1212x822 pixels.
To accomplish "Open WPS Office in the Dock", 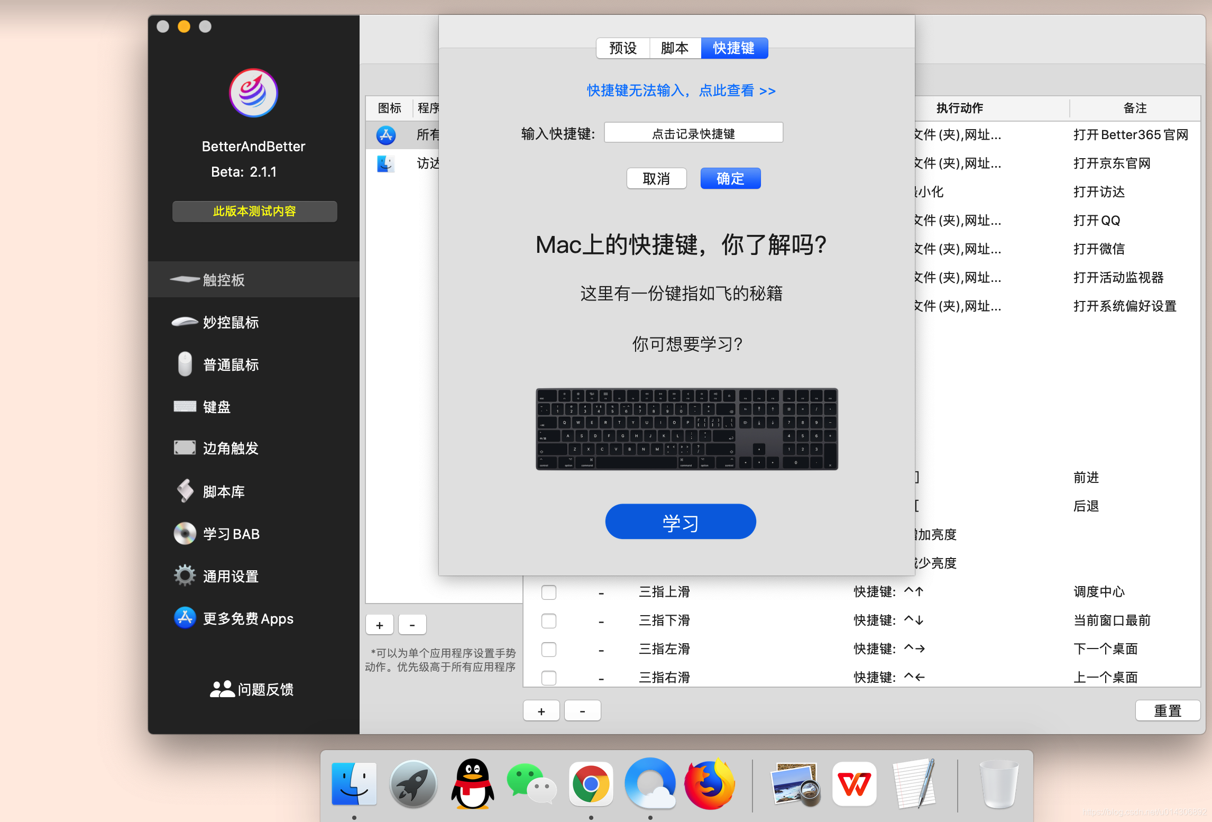I will click(854, 784).
